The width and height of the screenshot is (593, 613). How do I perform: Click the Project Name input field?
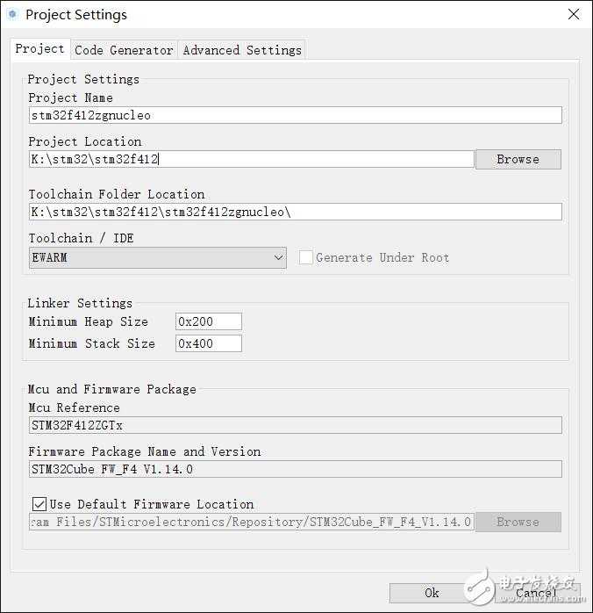click(x=295, y=115)
